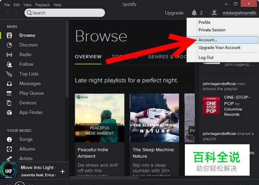The image size is (259, 185).
Task: Open Artists under Your Music
Action: [26, 158]
